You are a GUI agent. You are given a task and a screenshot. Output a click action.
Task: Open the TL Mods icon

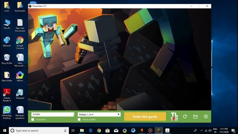click(174, 117)
